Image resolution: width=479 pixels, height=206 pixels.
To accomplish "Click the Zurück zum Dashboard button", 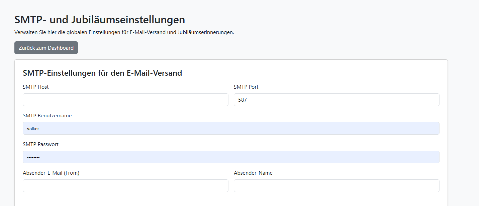I will click(x=46, y=48).
